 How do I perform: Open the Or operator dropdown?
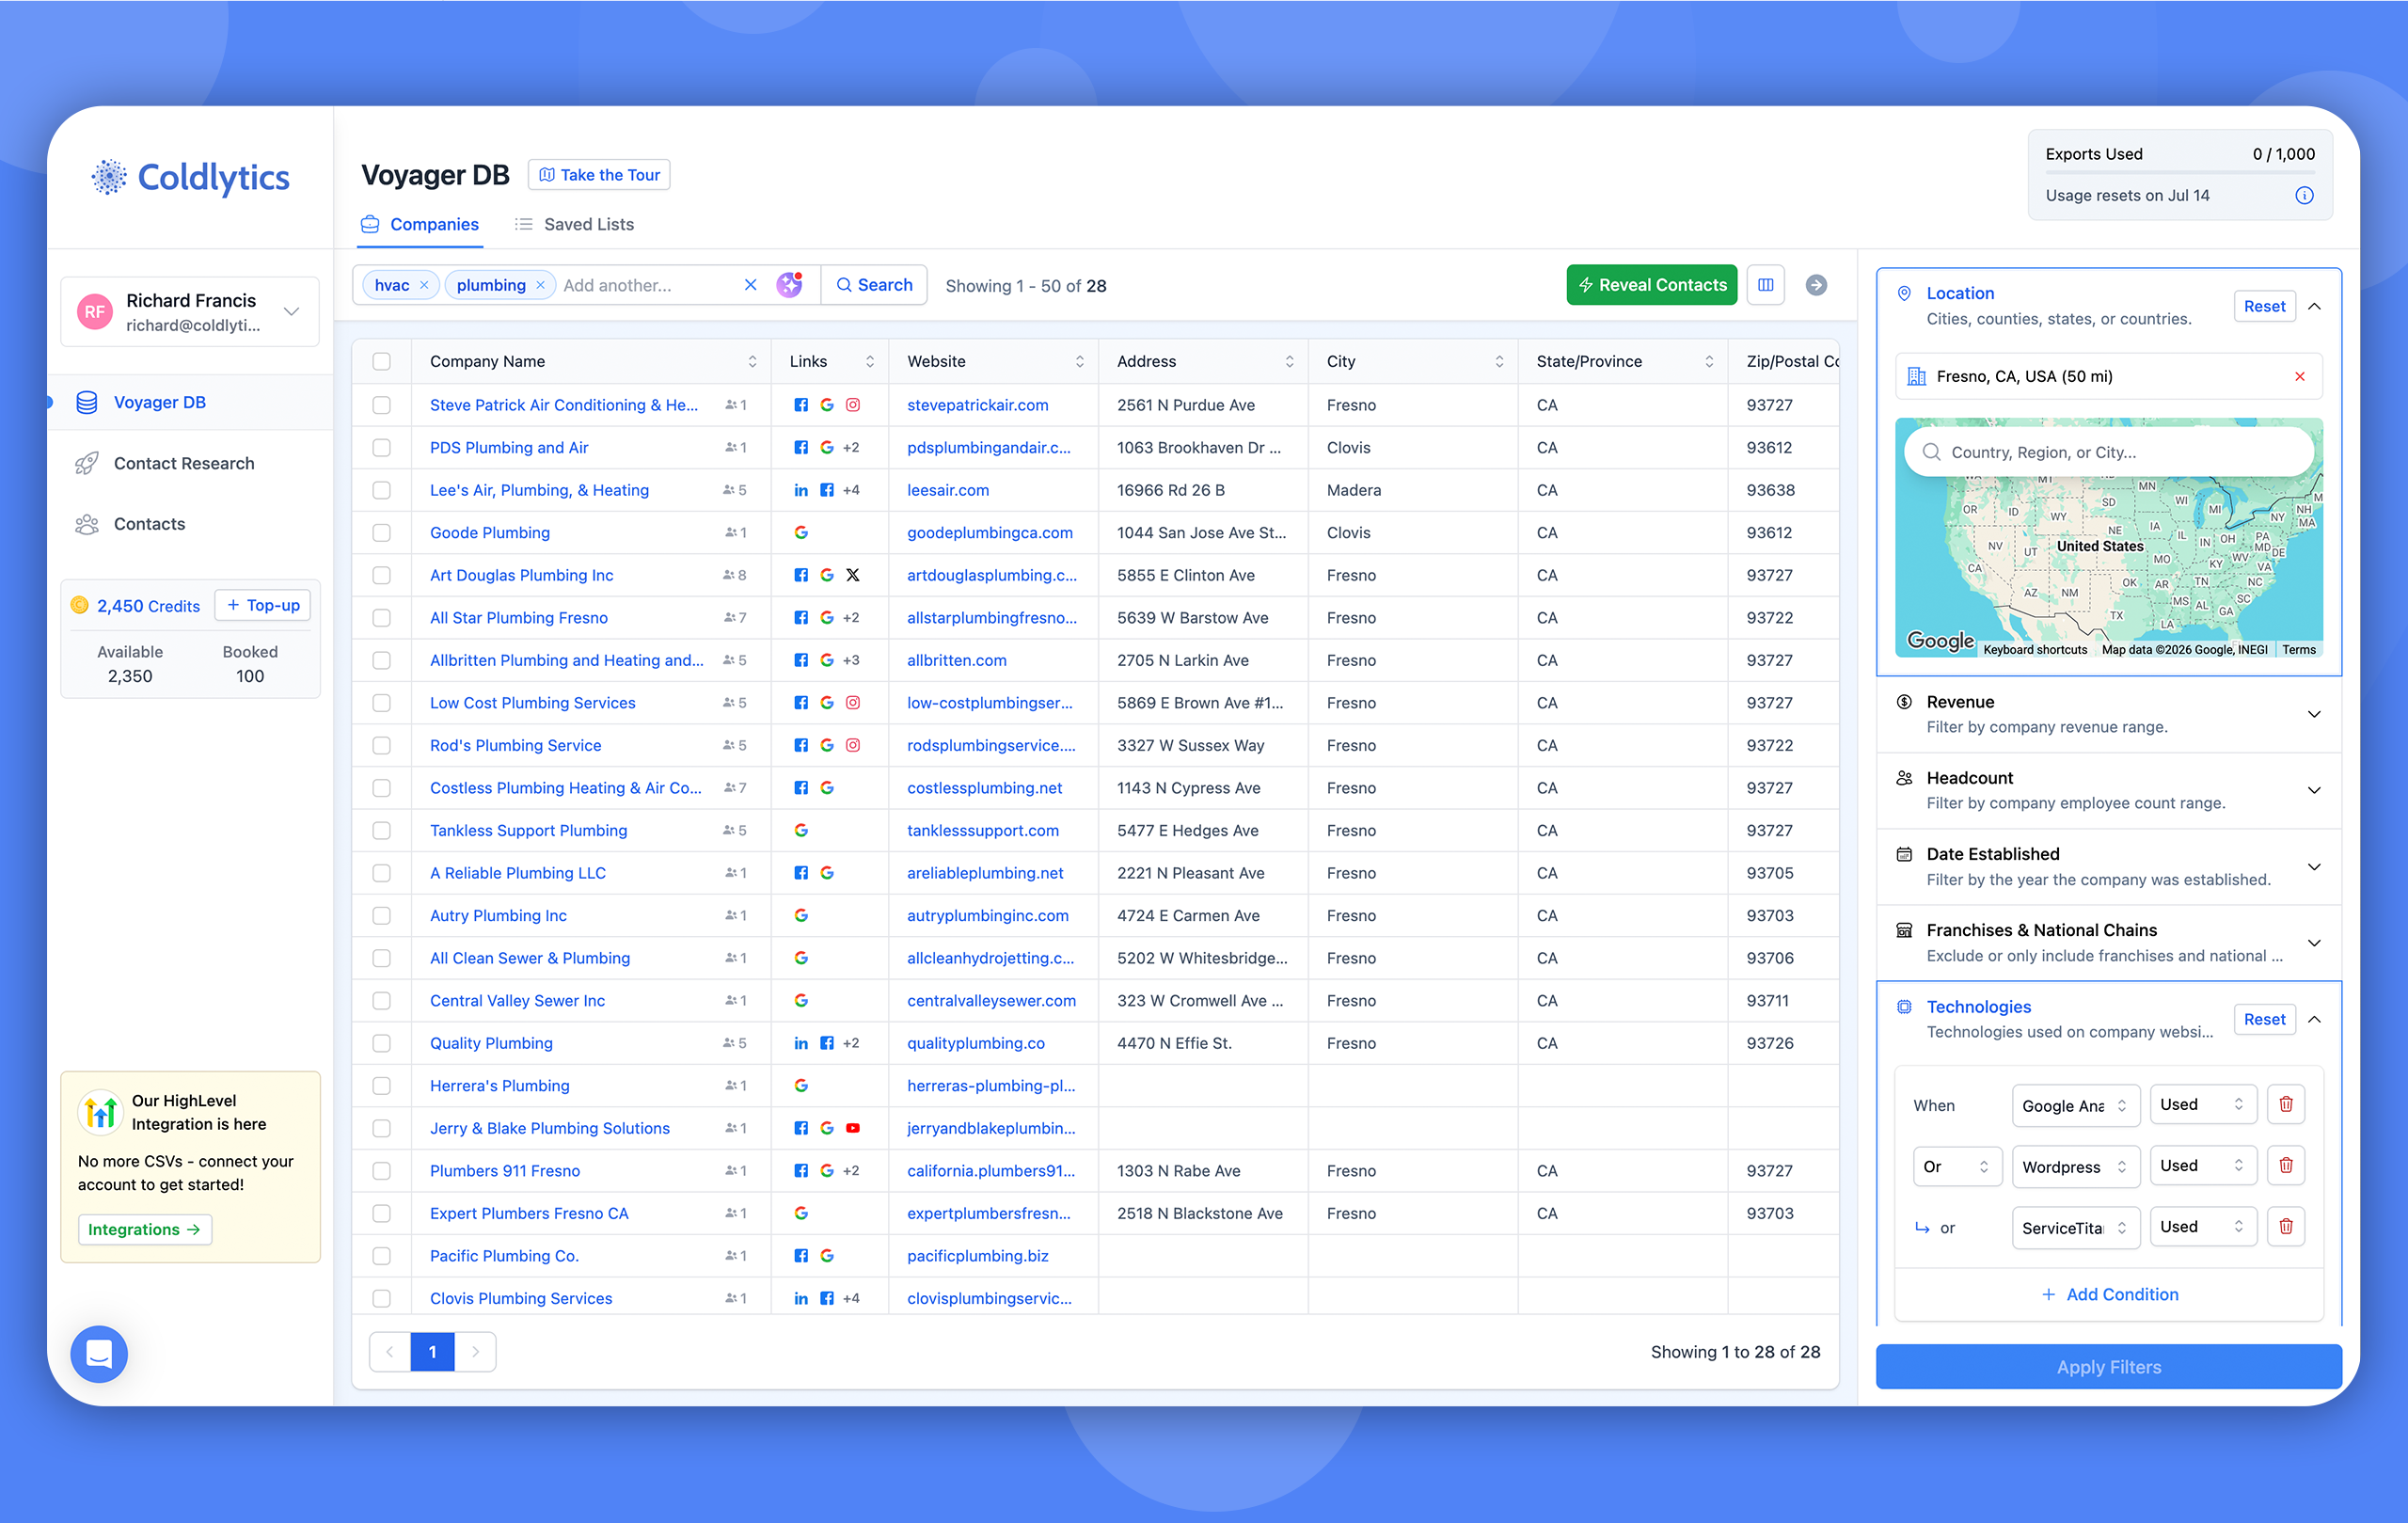tap(1957, 1166)
